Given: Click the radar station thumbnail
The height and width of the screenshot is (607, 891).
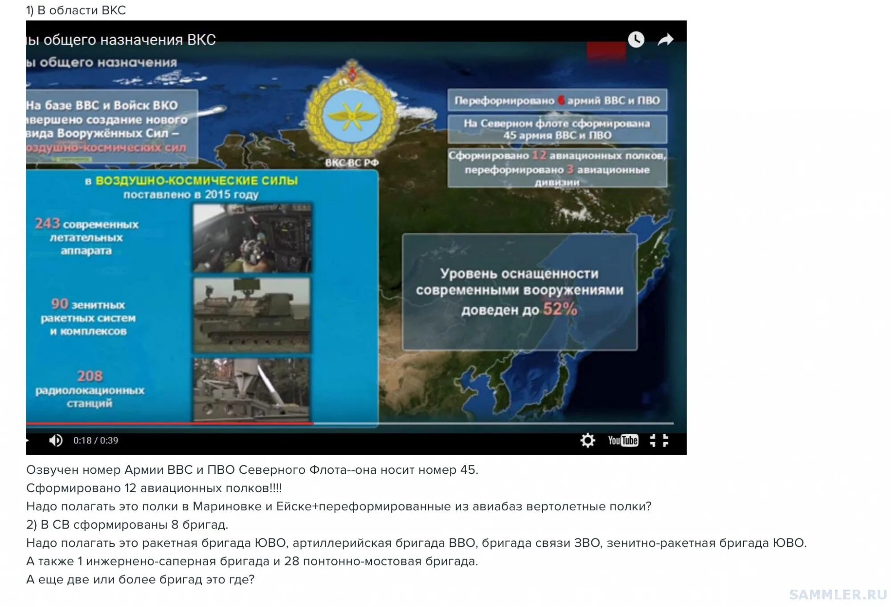Looking at the screenshot, I should click(252, 389).
